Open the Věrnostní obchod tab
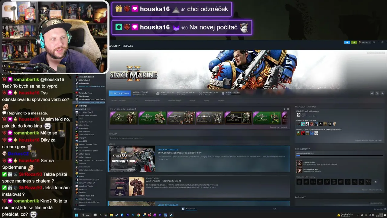 pyautogui.click(x=174, y=101)
